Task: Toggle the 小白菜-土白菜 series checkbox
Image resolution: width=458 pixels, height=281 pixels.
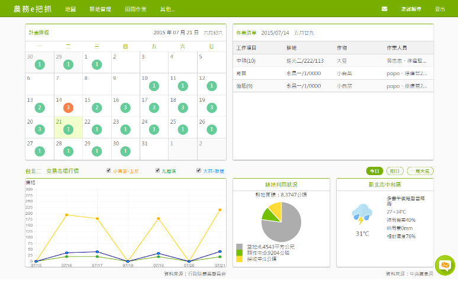Action: 108,170
